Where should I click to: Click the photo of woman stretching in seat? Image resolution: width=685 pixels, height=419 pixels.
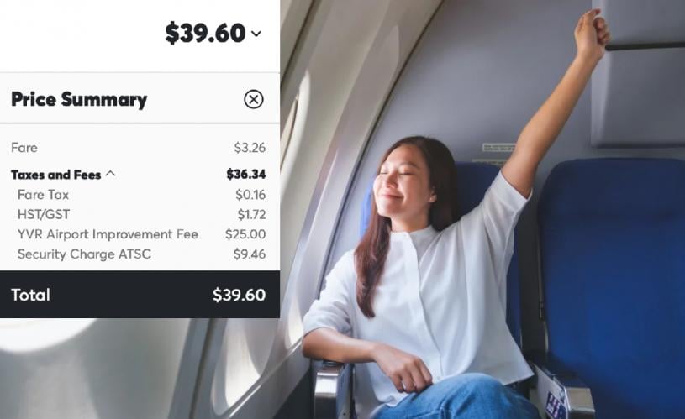(x=482, y=210)
